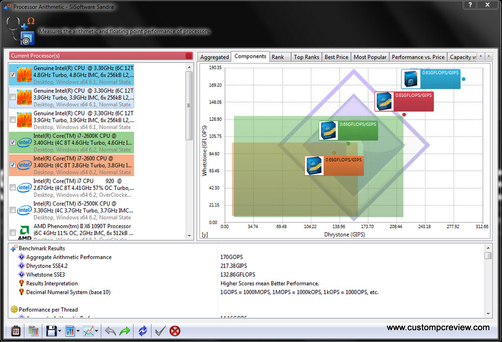Click the CPU box image in the orange chart label

[x=314, y=166]
